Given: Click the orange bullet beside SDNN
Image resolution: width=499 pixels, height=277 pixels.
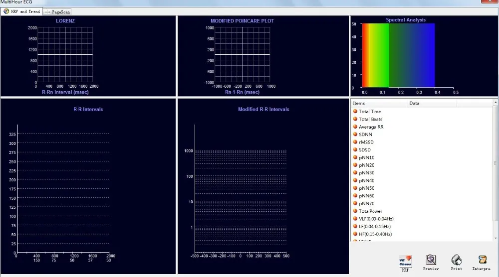Looking at the screenshot, I should [x=355, y=135].
